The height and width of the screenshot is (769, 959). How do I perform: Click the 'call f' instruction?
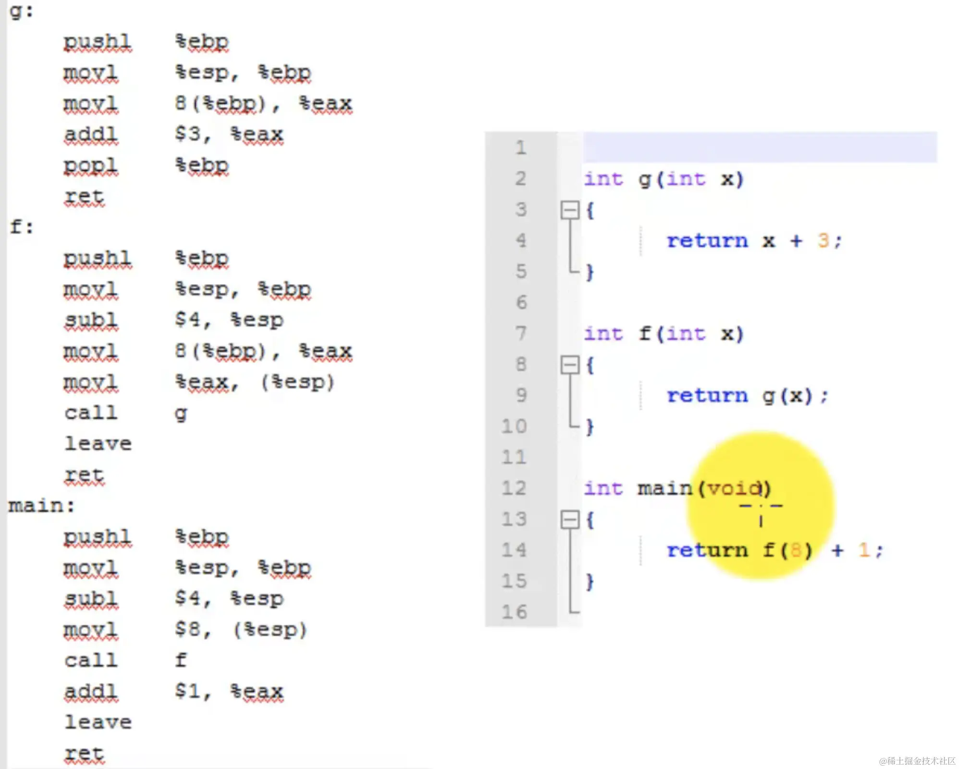click(125, 660)
